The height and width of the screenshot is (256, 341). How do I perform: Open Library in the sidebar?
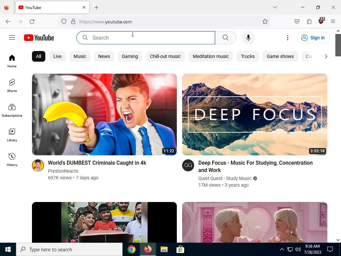click(x=12, y=135)
